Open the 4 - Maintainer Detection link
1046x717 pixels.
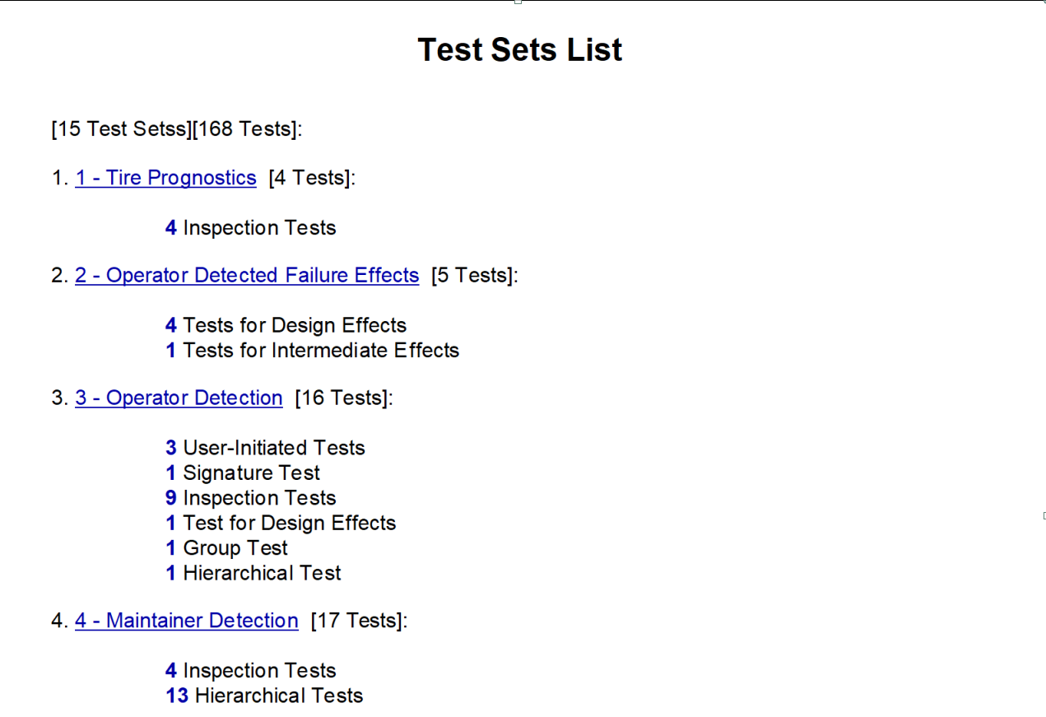(187, 621)
